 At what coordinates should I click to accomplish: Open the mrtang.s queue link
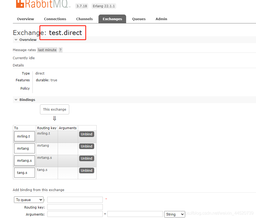[x=24, y=160]
